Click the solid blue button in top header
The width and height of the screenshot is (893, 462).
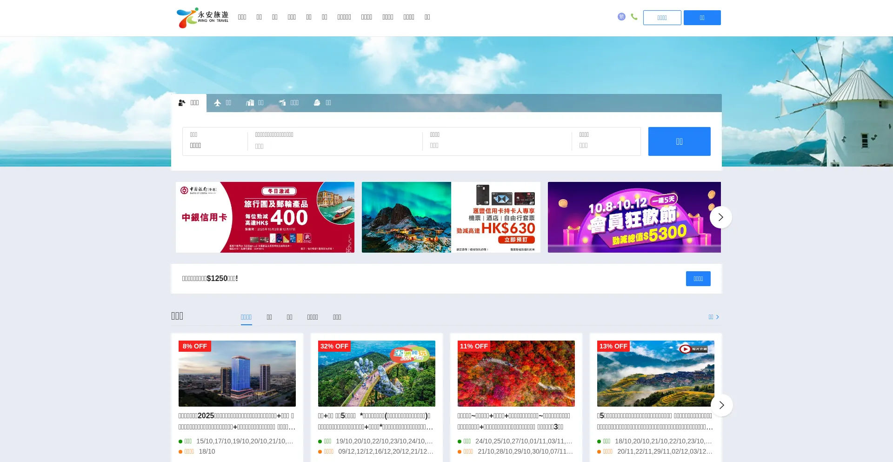[x=702, y=18]
